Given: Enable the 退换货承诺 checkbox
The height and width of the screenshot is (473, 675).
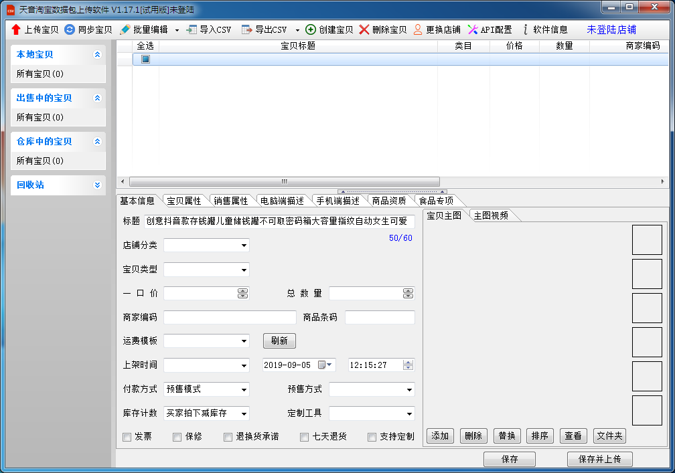Looking at the screenshot, I should pos(228,437).
